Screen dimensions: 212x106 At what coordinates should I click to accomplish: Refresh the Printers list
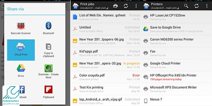coord(196,6)
